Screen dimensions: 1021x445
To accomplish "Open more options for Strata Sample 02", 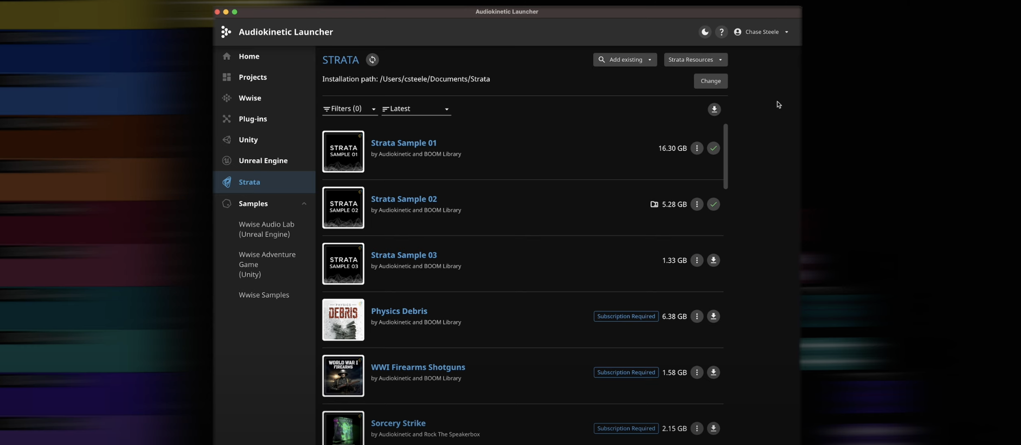I will point(697,204).
